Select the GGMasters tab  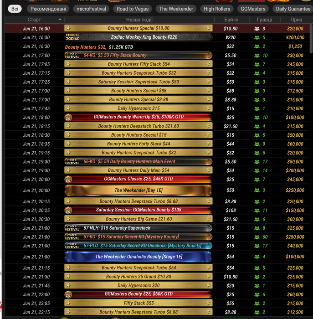point(253,9)
